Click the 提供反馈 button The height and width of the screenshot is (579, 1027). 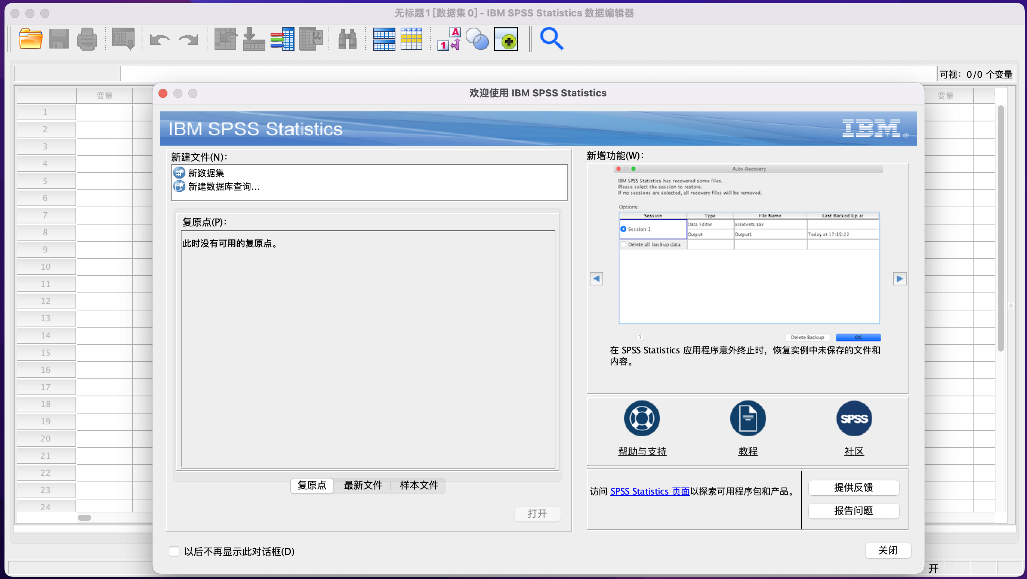click(853, 487)
